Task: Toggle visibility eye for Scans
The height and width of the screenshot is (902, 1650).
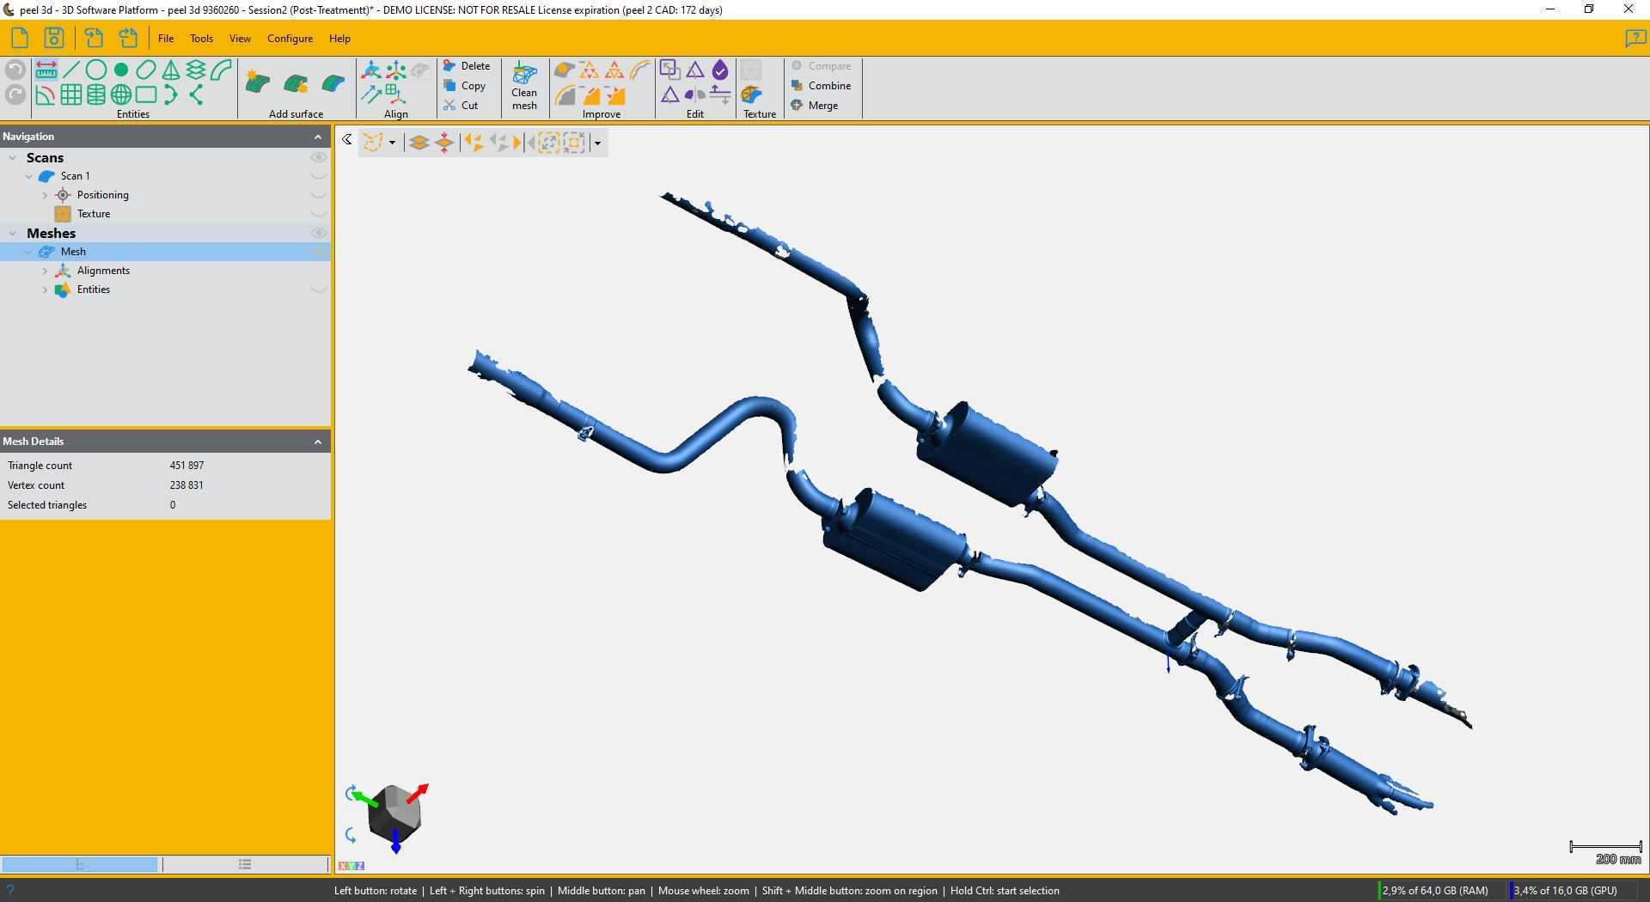Action: (318, 158)
